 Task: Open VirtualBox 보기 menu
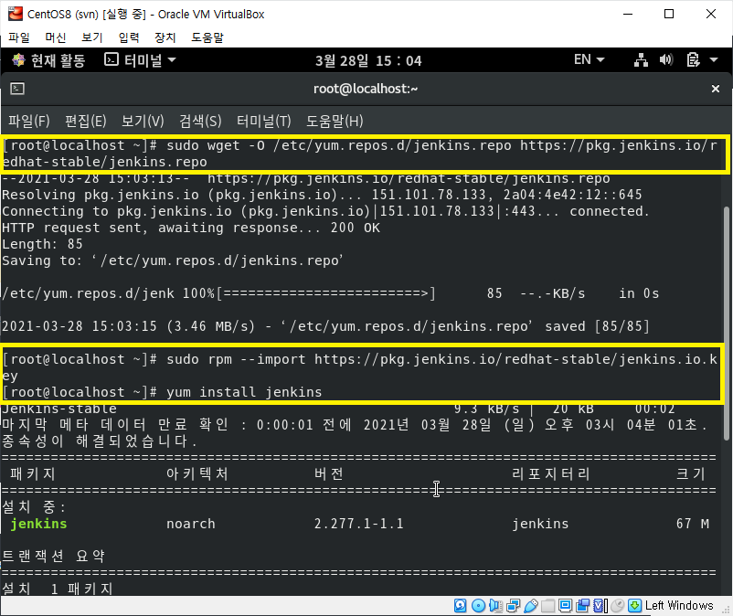92,37
